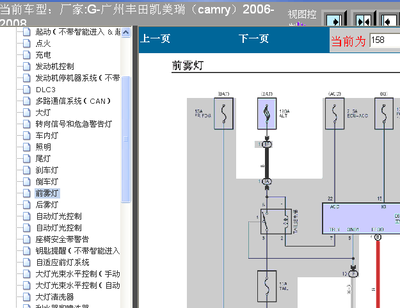Open 发动机停机器系统 tree item
Viewport: 400px width, 308px height.
[x=77, y=78]
